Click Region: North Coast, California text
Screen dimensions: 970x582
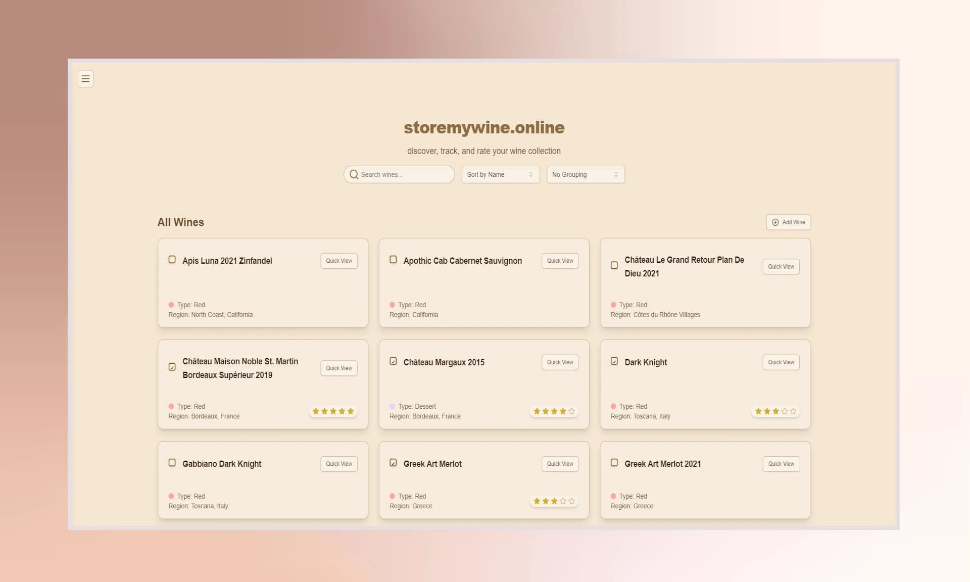(x=211, y=315)
